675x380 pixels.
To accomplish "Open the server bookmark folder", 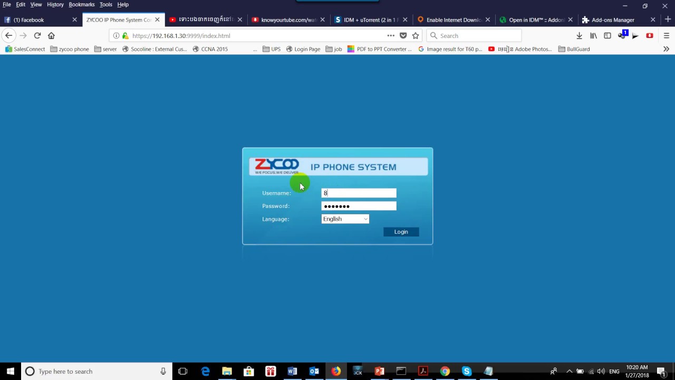I will point(105,49).
